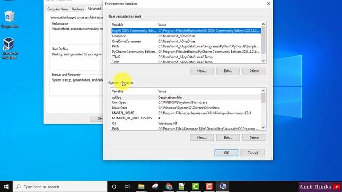
Task: Click Variable column header in System variables
Action: point(134,91)
